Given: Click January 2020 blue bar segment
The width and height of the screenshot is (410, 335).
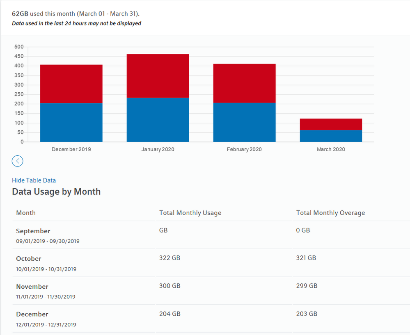Looking at the screenshot, I should 158,120.
